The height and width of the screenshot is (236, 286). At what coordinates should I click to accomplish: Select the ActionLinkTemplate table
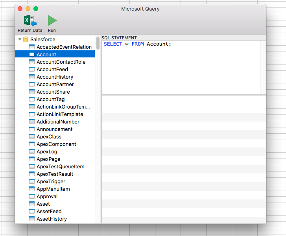[60, 114]
